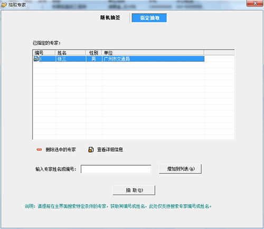This screenshot has width=264, height=229.
Task: Click the 删除选中的专家 label
Action: point(61,150)
